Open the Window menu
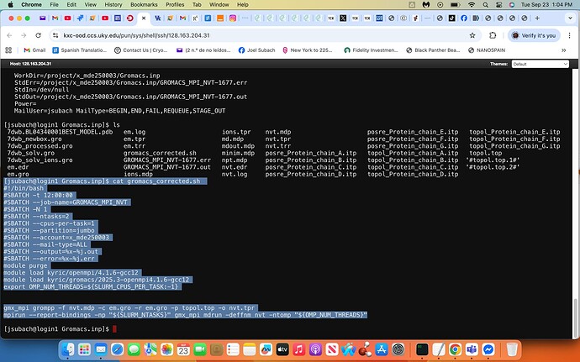580x362 pixels. pyautogui.click(x=219, y=4)
